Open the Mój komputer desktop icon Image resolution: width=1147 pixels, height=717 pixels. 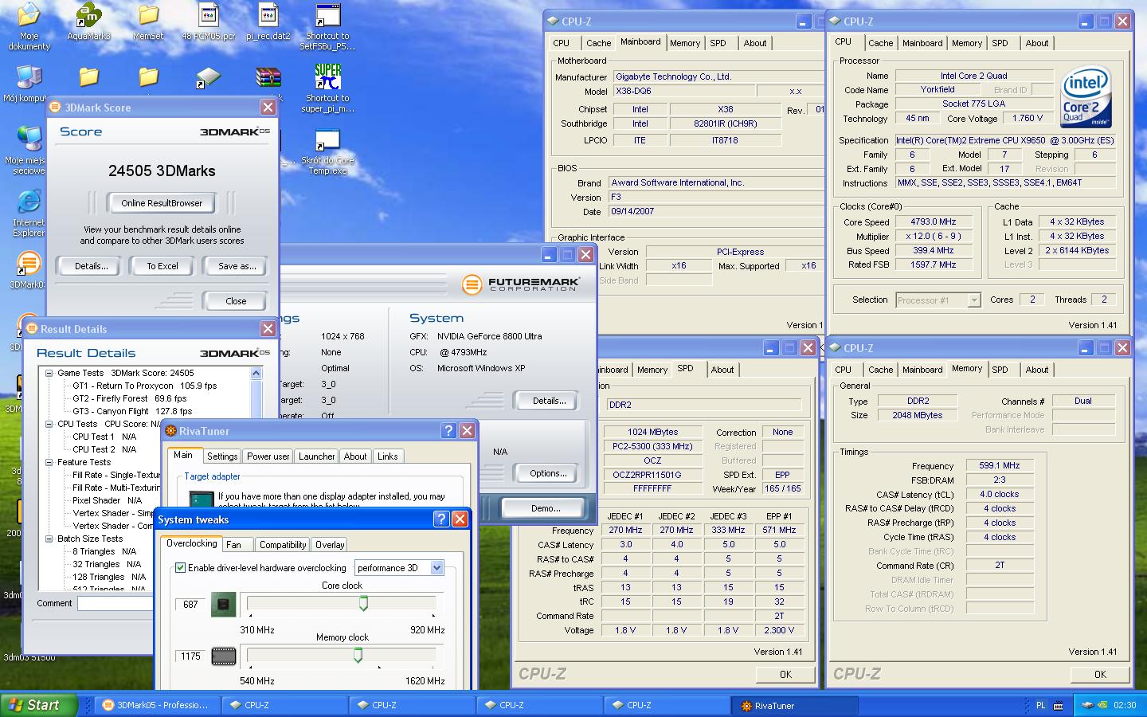pos(29,77)
